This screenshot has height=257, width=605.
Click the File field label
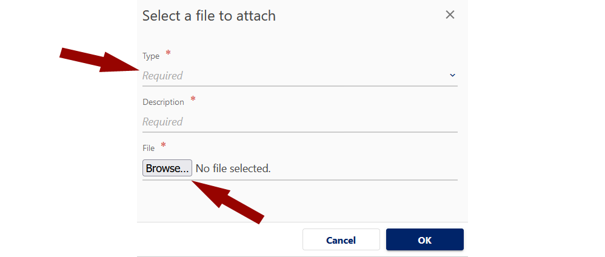point(149,148)
